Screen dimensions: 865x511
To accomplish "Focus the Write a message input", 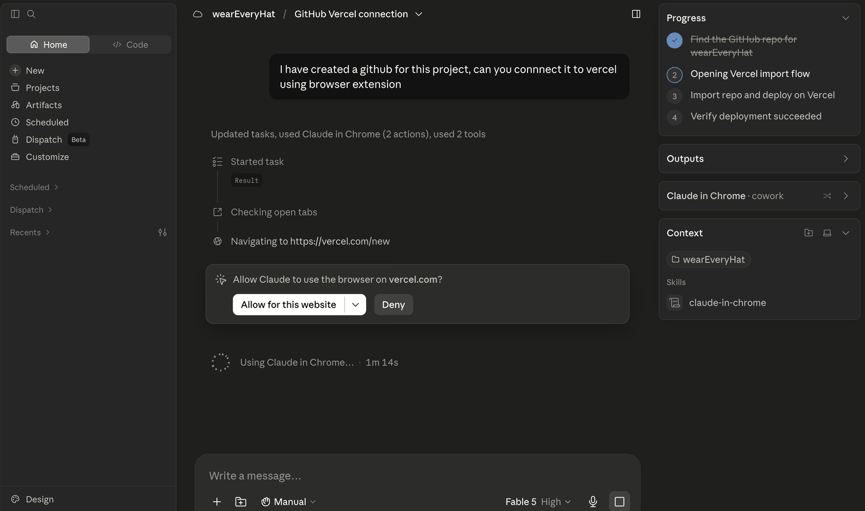I will pos(417,476).
